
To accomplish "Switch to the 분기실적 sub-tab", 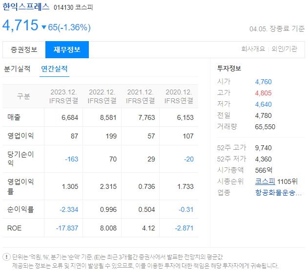I will tap(17, 68).
